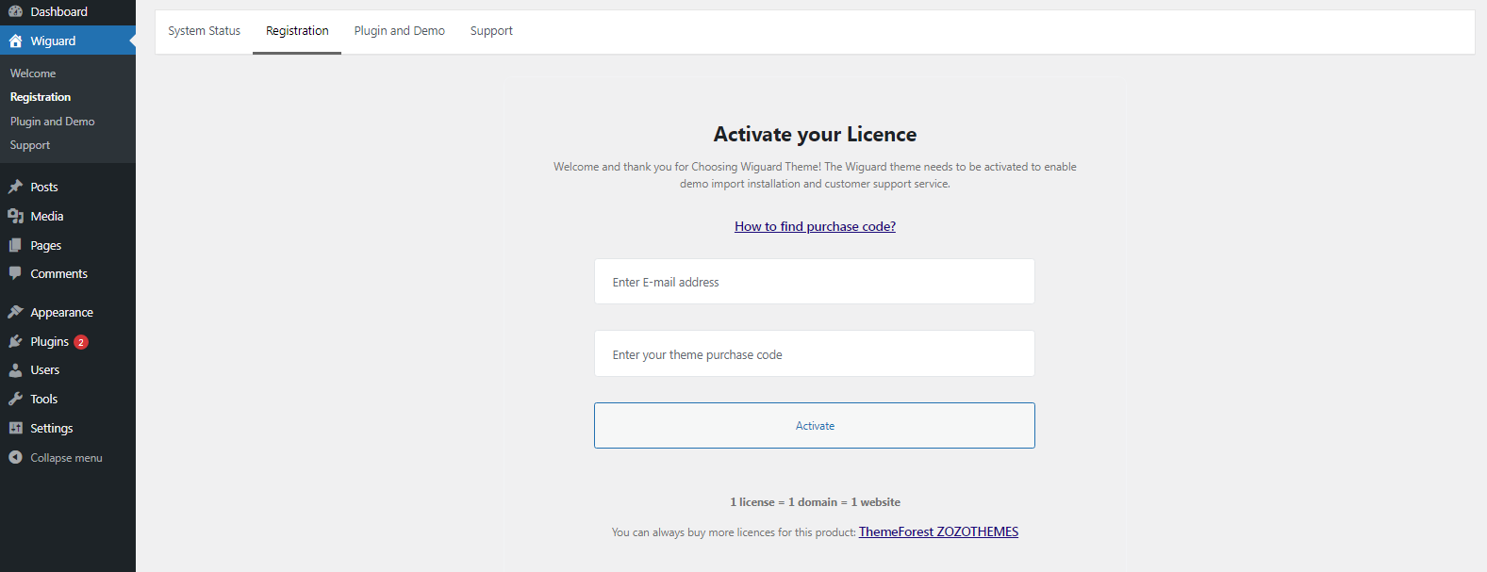Viewport: 1487px width, 572px height.
Task: Click the Plugins plug icon
Action: [15, 341]
